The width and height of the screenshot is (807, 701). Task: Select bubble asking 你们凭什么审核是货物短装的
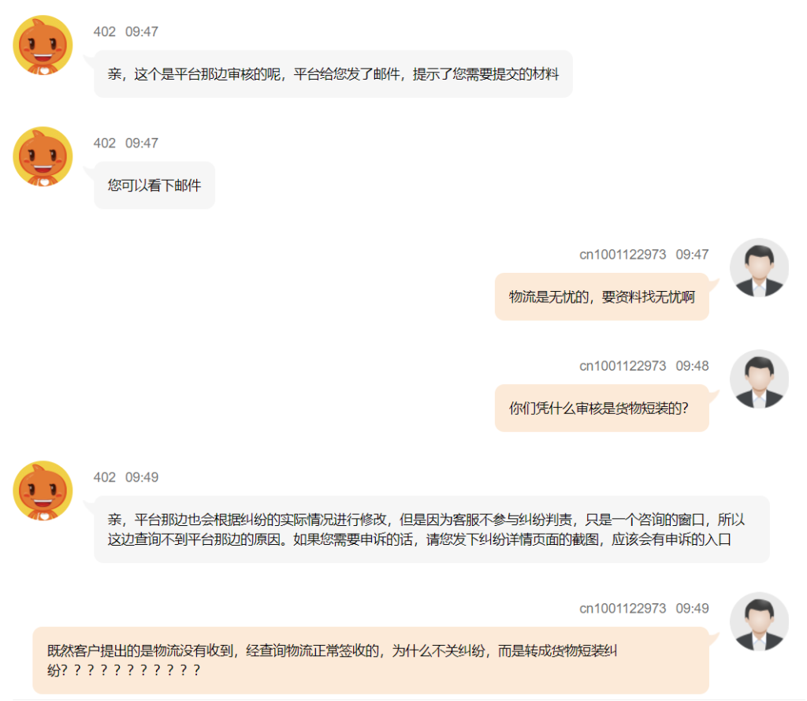point(601,408)
